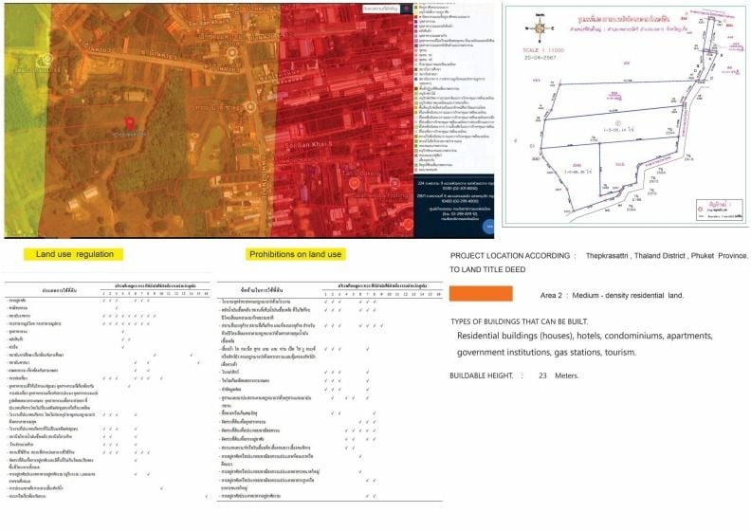Click the yellow Land use regulation label

[x=74, y=254]
